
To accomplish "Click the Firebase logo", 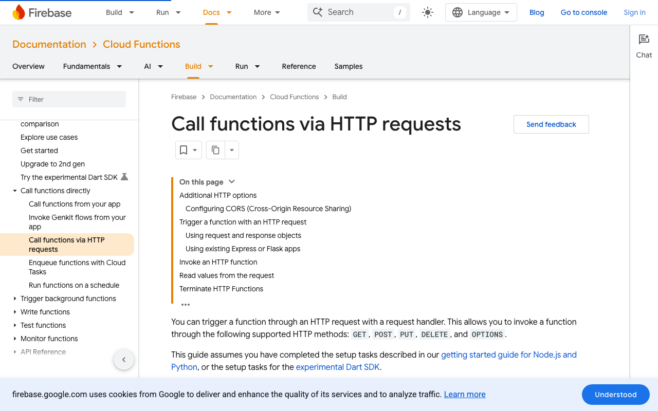I will coord(42,12).
